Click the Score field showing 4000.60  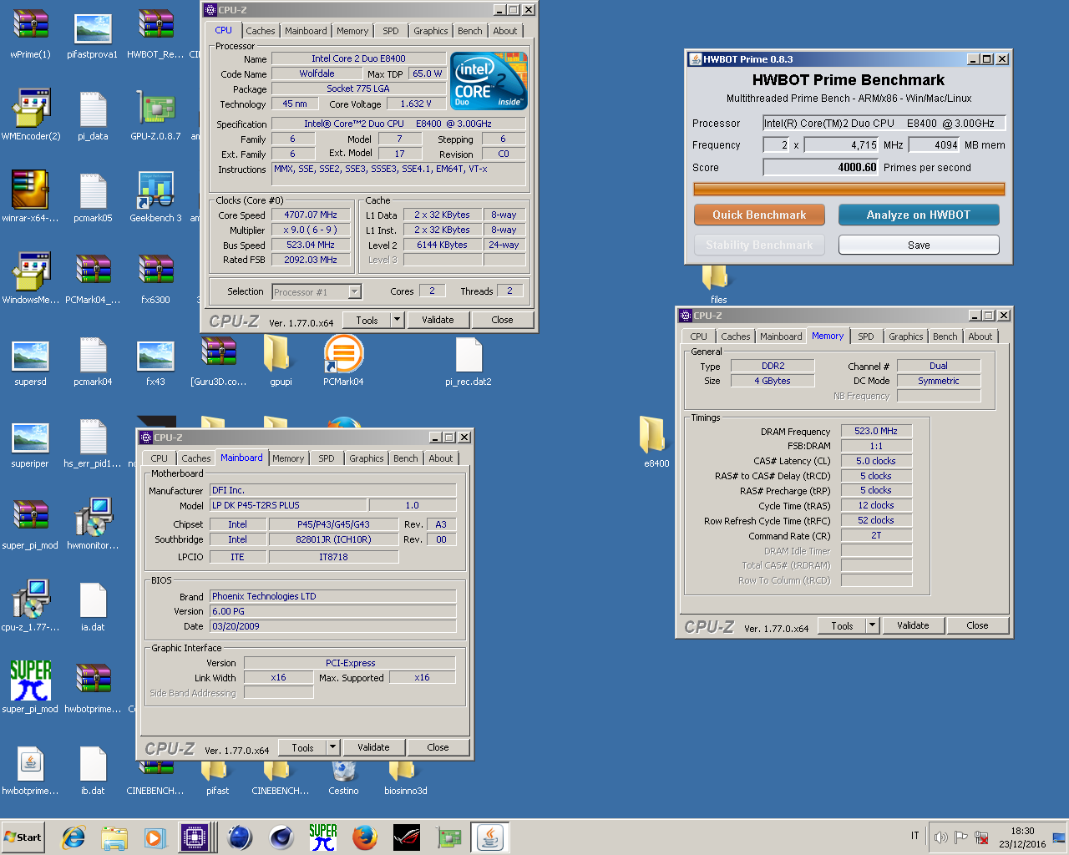821,167
